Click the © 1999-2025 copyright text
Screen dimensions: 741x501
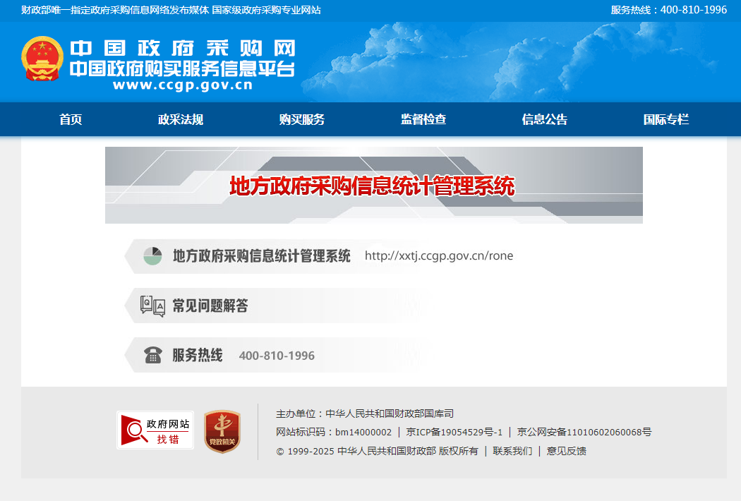tap(377, 451)
